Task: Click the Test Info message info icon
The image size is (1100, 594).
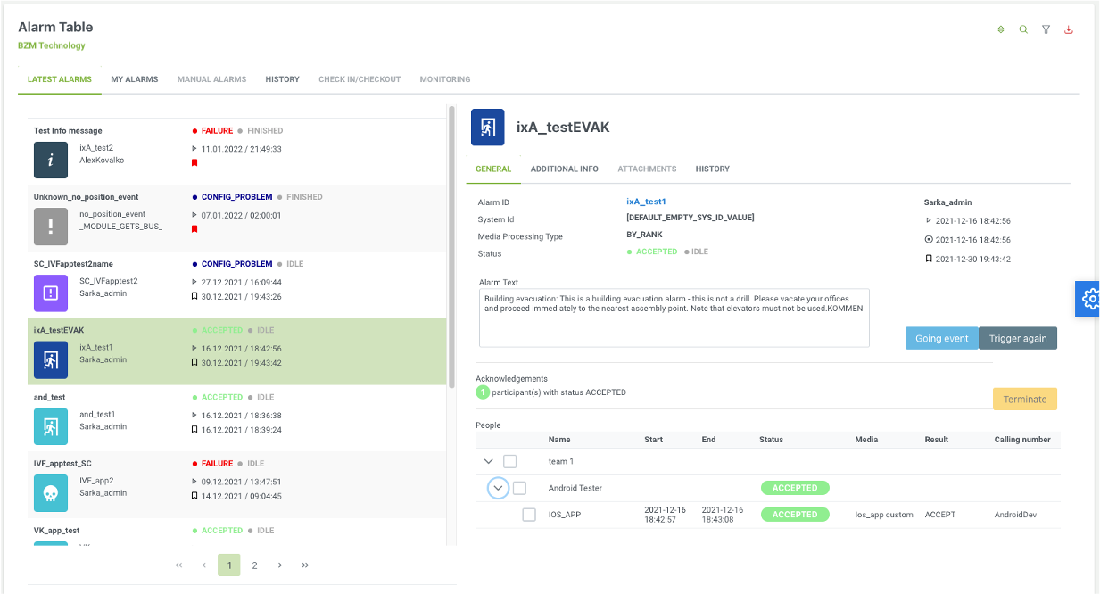Action: 51,161
